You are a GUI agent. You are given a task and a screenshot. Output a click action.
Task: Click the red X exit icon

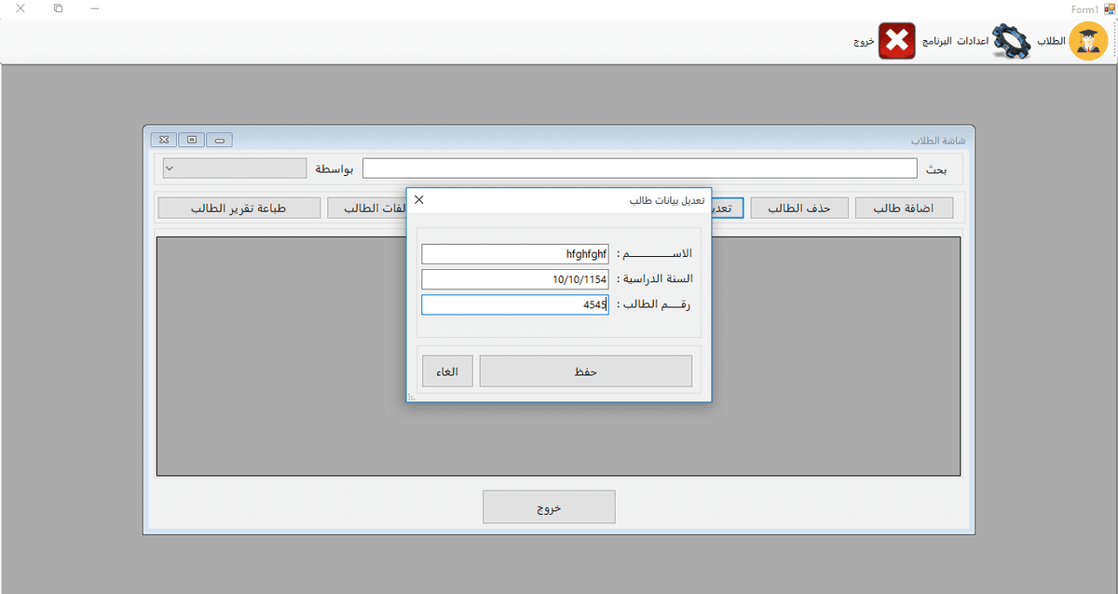coord(898,41)
